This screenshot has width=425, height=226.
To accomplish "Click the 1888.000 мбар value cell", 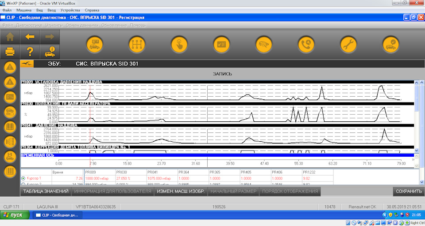I will 100,178.
